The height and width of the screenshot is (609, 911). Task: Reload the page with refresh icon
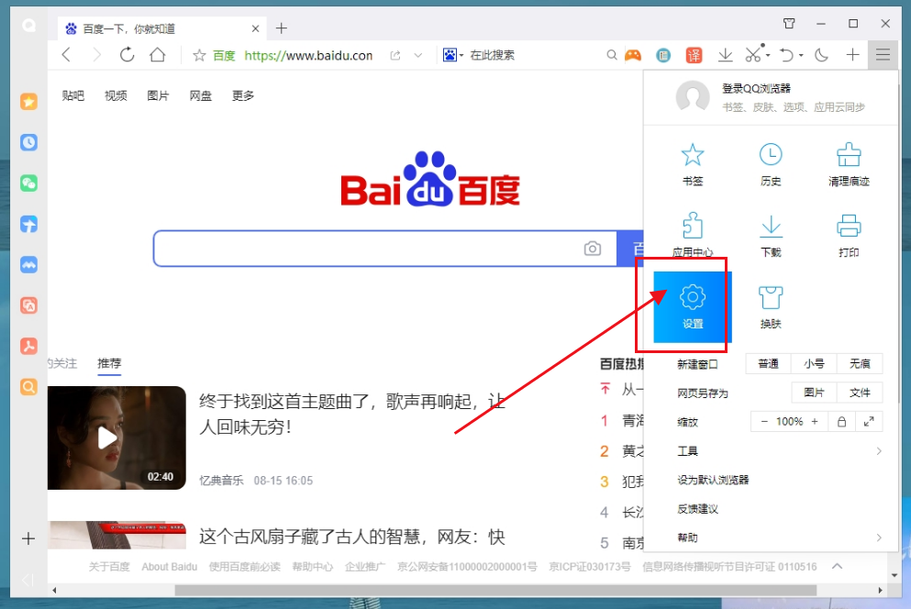(127, 55)
